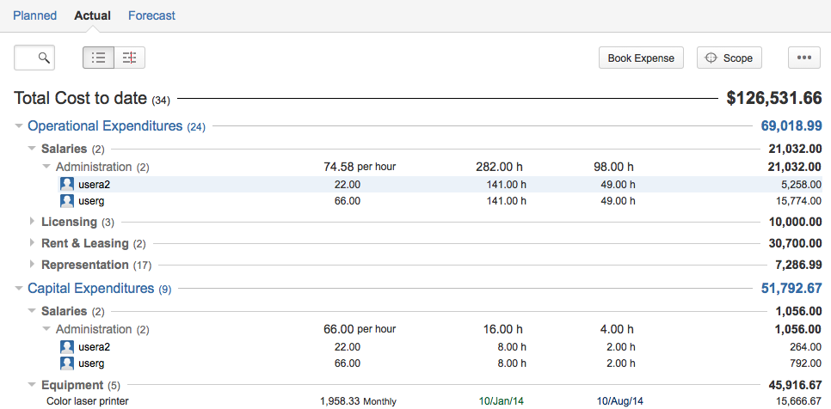The width and height of the screenshot is (831, 409).
Task: Collapse the Capital Expenditures section
Action: [x=19, y=290]
